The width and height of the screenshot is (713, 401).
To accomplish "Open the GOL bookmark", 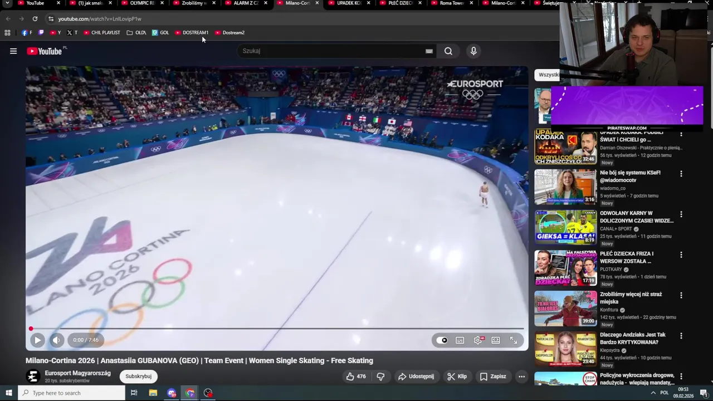I will (x=160, y=33).
